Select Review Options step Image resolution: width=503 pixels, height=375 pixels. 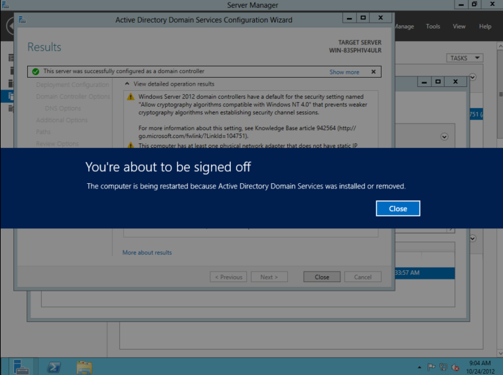click(x=57, y=144)
